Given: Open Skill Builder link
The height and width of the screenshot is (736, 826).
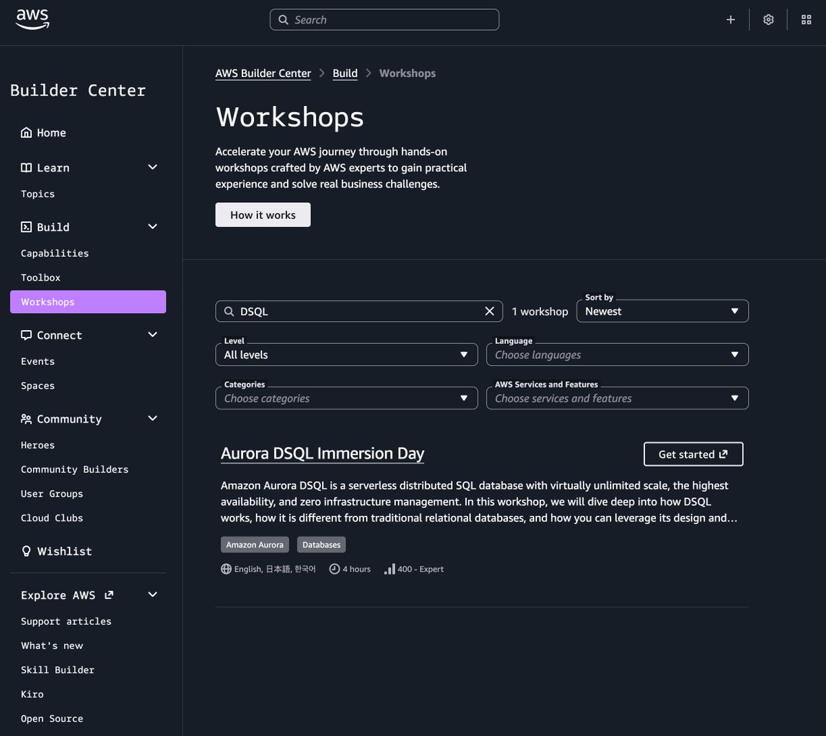Looking at the screenshot, I should (58, 670).
